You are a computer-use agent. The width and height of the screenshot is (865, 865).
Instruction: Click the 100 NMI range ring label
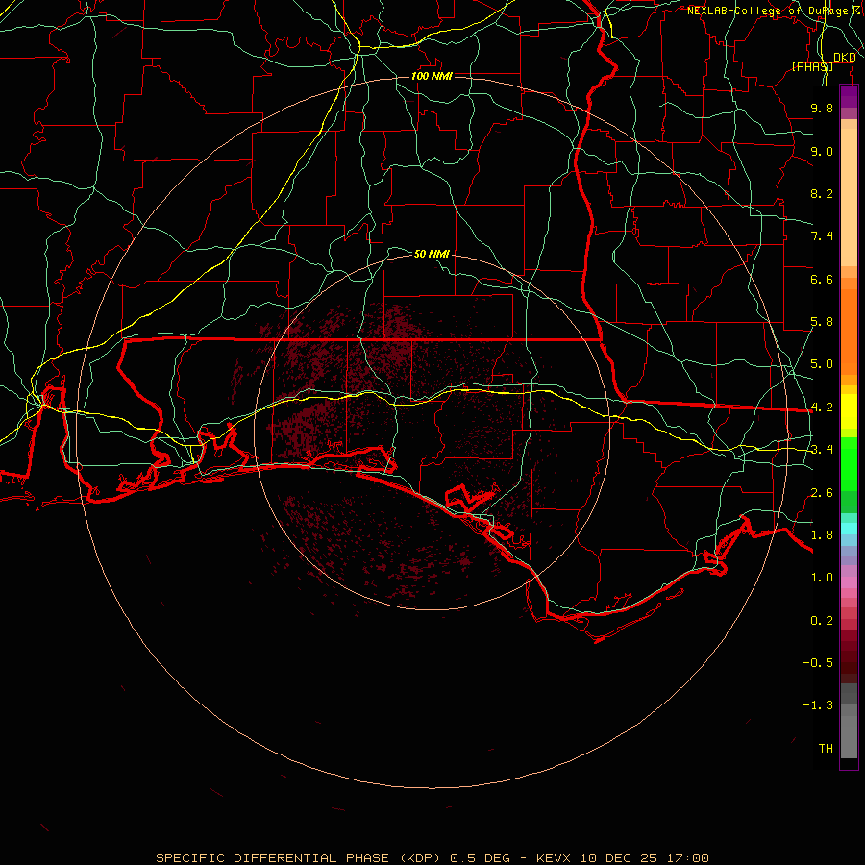tap(432, 76)
